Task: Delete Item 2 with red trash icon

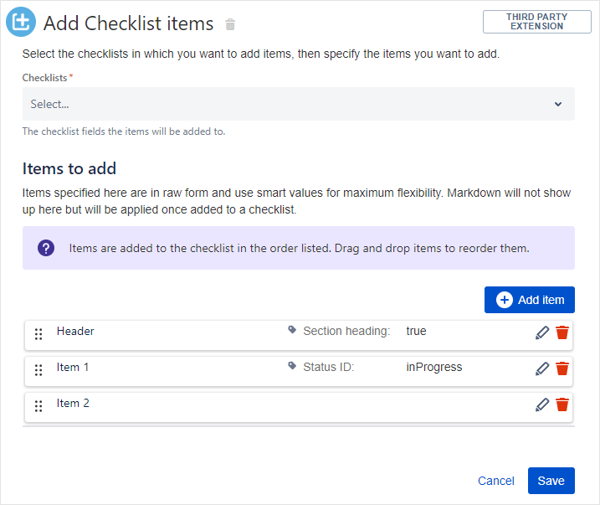Action: tap(562, 405)
